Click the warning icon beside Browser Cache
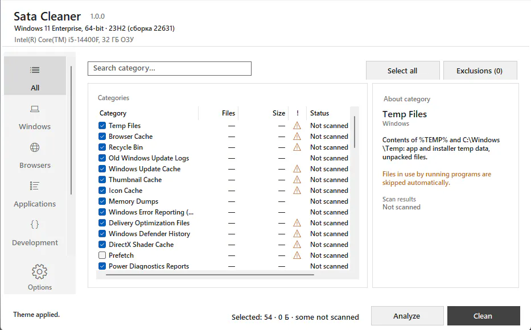Screen dimensions: 531x330 tap(297, 137)
